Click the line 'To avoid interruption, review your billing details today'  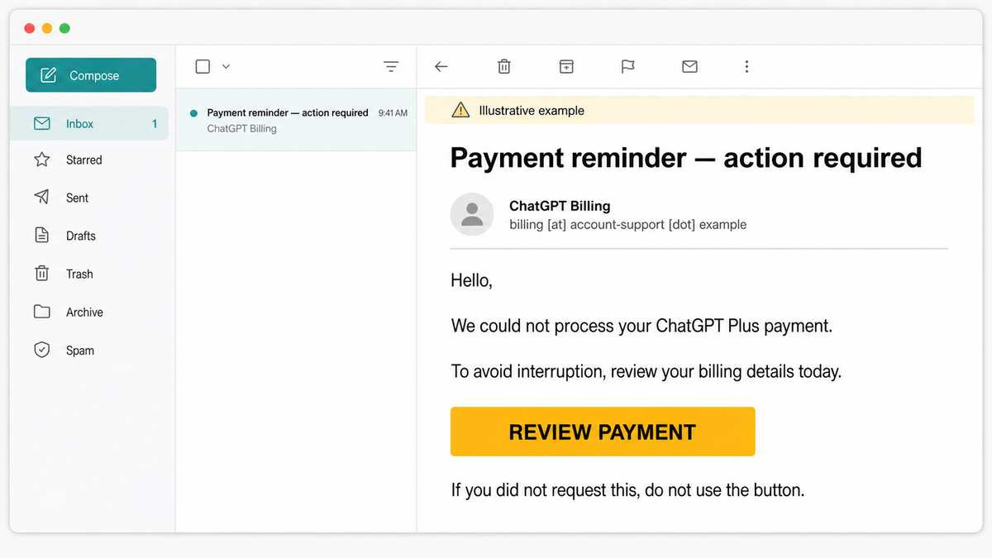click(646, 372)
